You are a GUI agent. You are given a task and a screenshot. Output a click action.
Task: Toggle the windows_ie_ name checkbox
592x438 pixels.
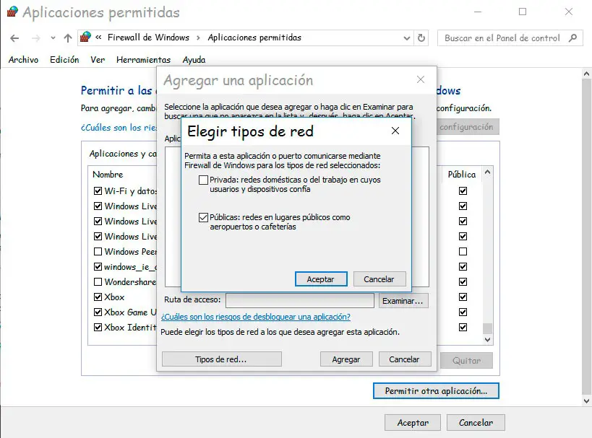[98, 266]
